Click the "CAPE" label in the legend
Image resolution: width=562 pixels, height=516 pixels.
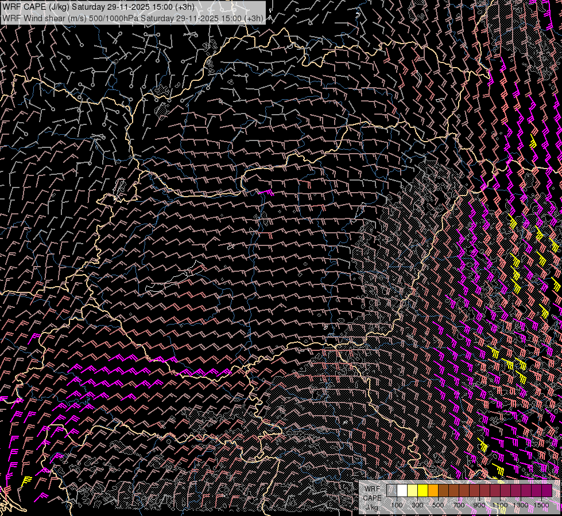click(x=373, y=498)
